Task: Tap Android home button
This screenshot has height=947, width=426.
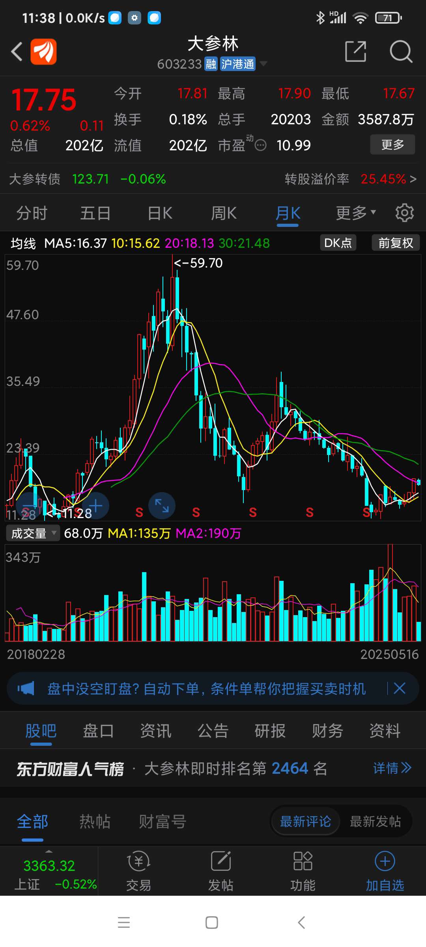Action: 212,923
